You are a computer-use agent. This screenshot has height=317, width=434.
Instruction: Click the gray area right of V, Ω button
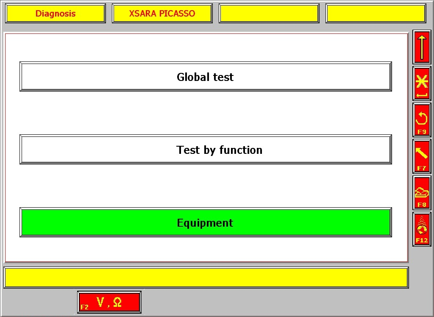coord(254,302)
